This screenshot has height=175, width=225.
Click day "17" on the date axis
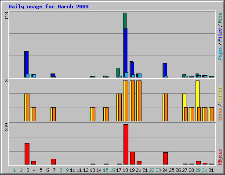click(119, 170)
